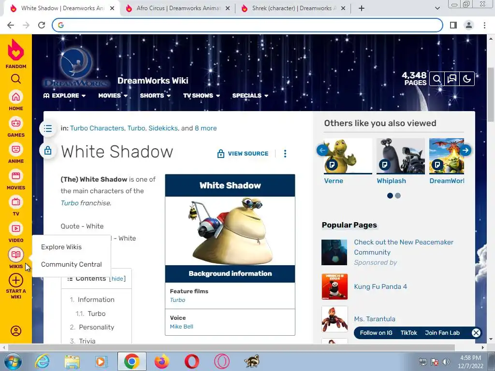Open the Video sidebar icon
The width and height of the screenshot is (495, 371).
16,228
